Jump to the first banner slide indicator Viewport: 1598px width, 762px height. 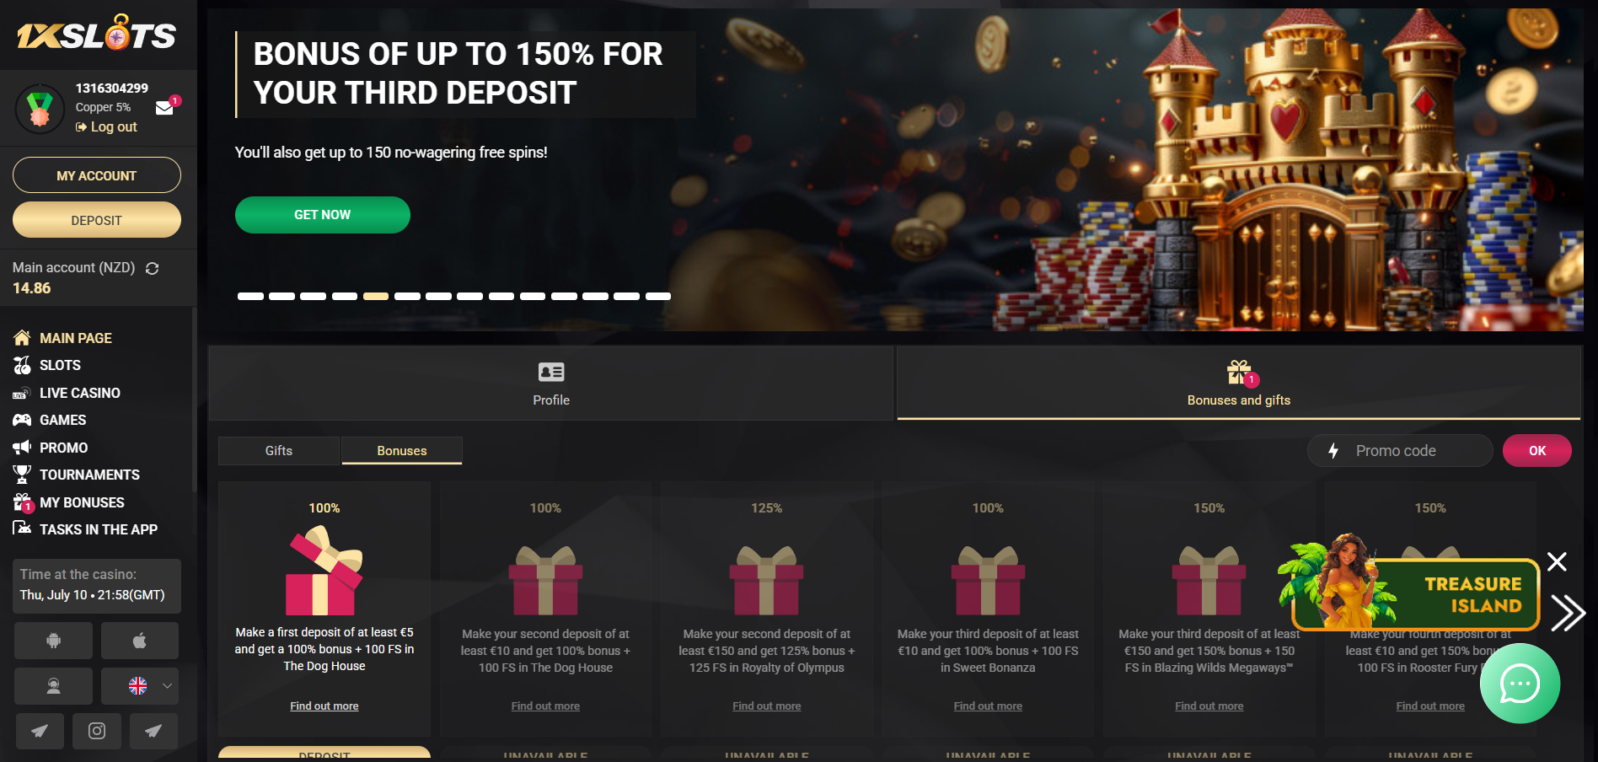pyautogui.click(x=250, y=296)
